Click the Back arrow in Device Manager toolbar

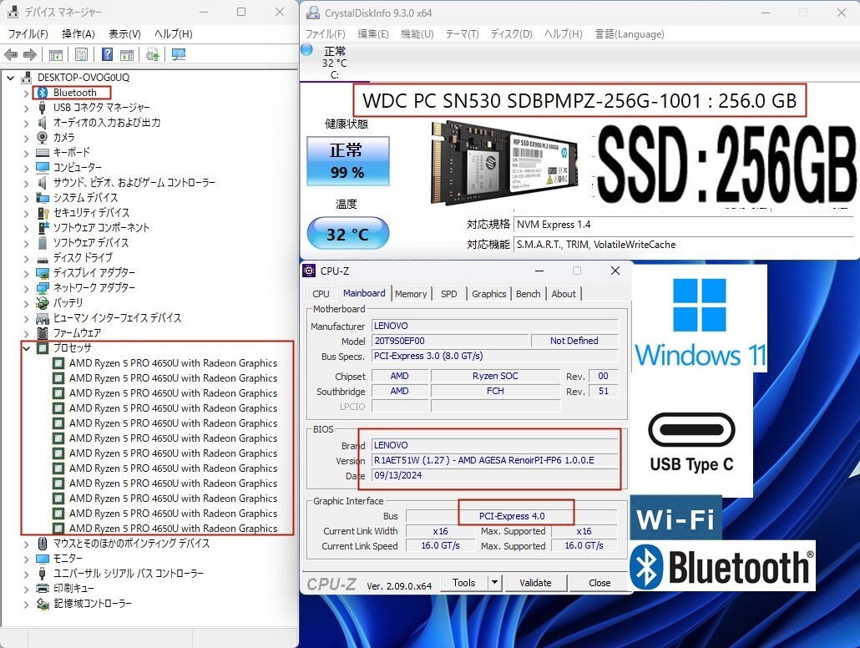click(11, 55)
